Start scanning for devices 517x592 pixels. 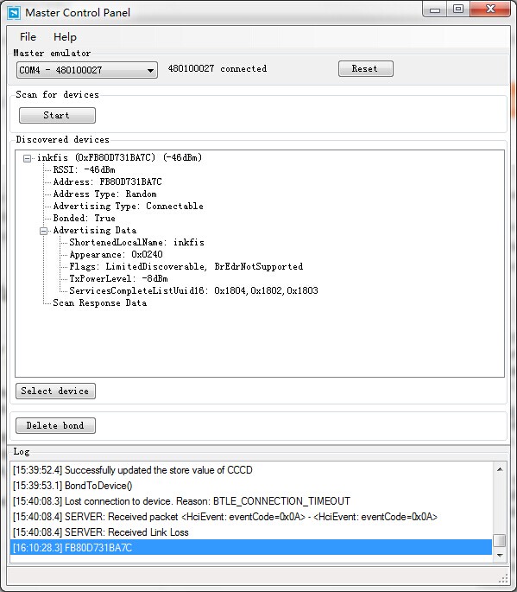tap(57, 115)
